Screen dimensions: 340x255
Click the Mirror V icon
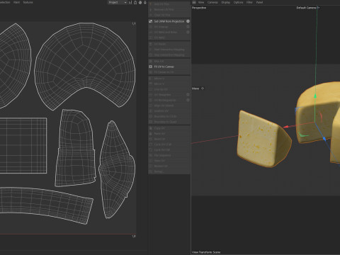[150, 84]
